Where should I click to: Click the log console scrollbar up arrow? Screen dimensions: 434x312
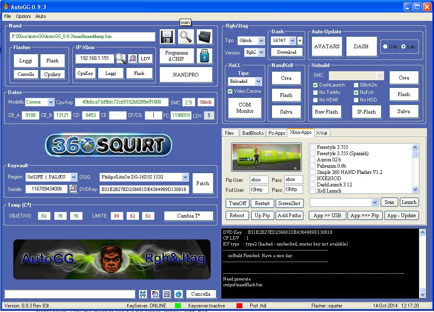tap(422, 233)
